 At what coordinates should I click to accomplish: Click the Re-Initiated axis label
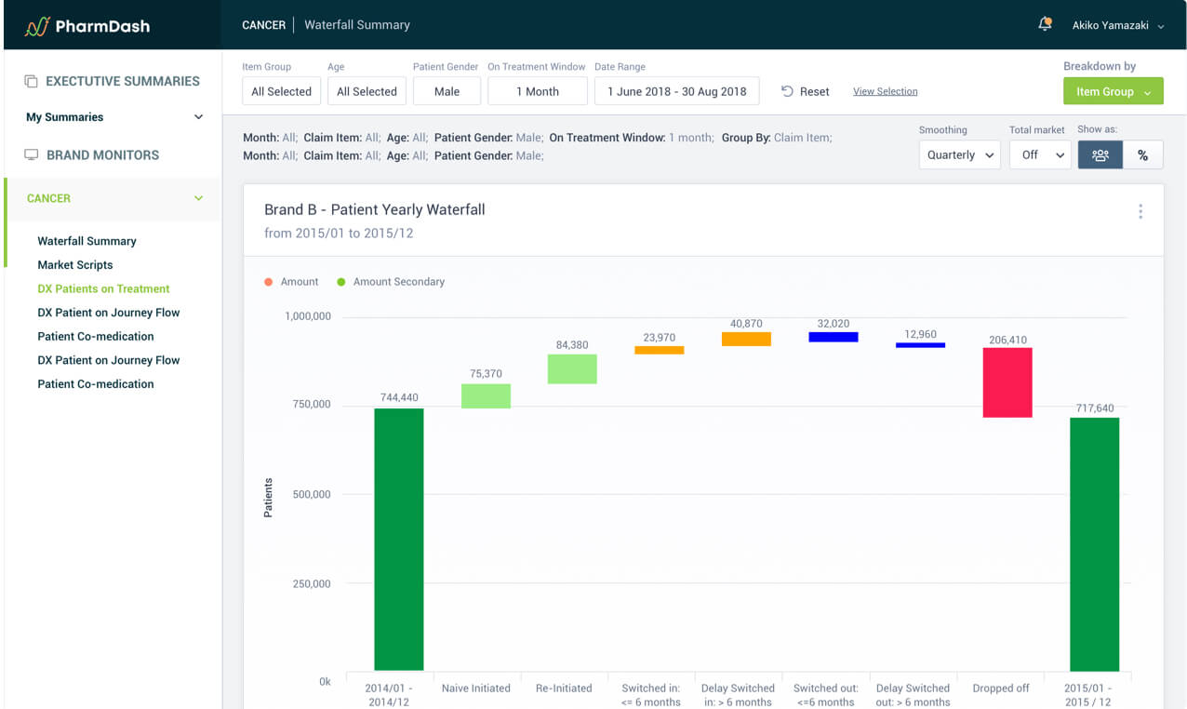coord(564,689)
